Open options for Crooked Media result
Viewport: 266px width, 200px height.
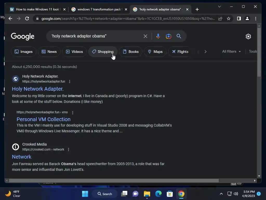(x=69, y=149)
